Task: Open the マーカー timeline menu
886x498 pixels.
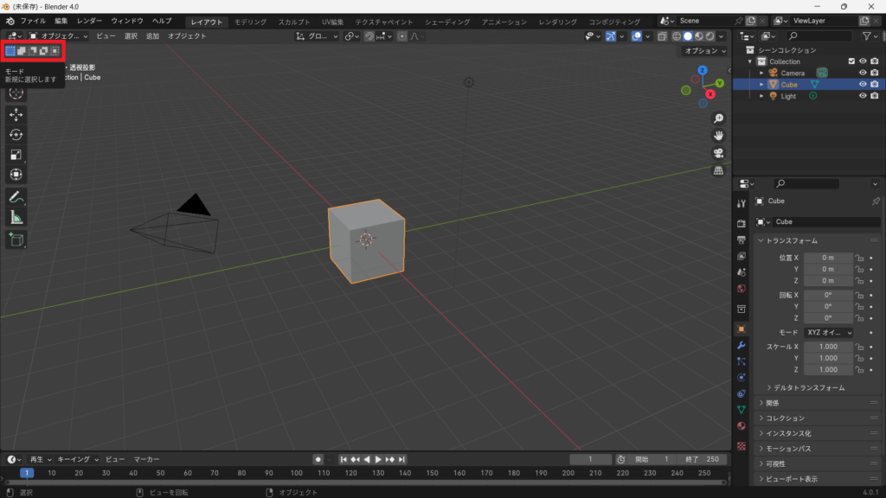Action: (x=146, y=460)
